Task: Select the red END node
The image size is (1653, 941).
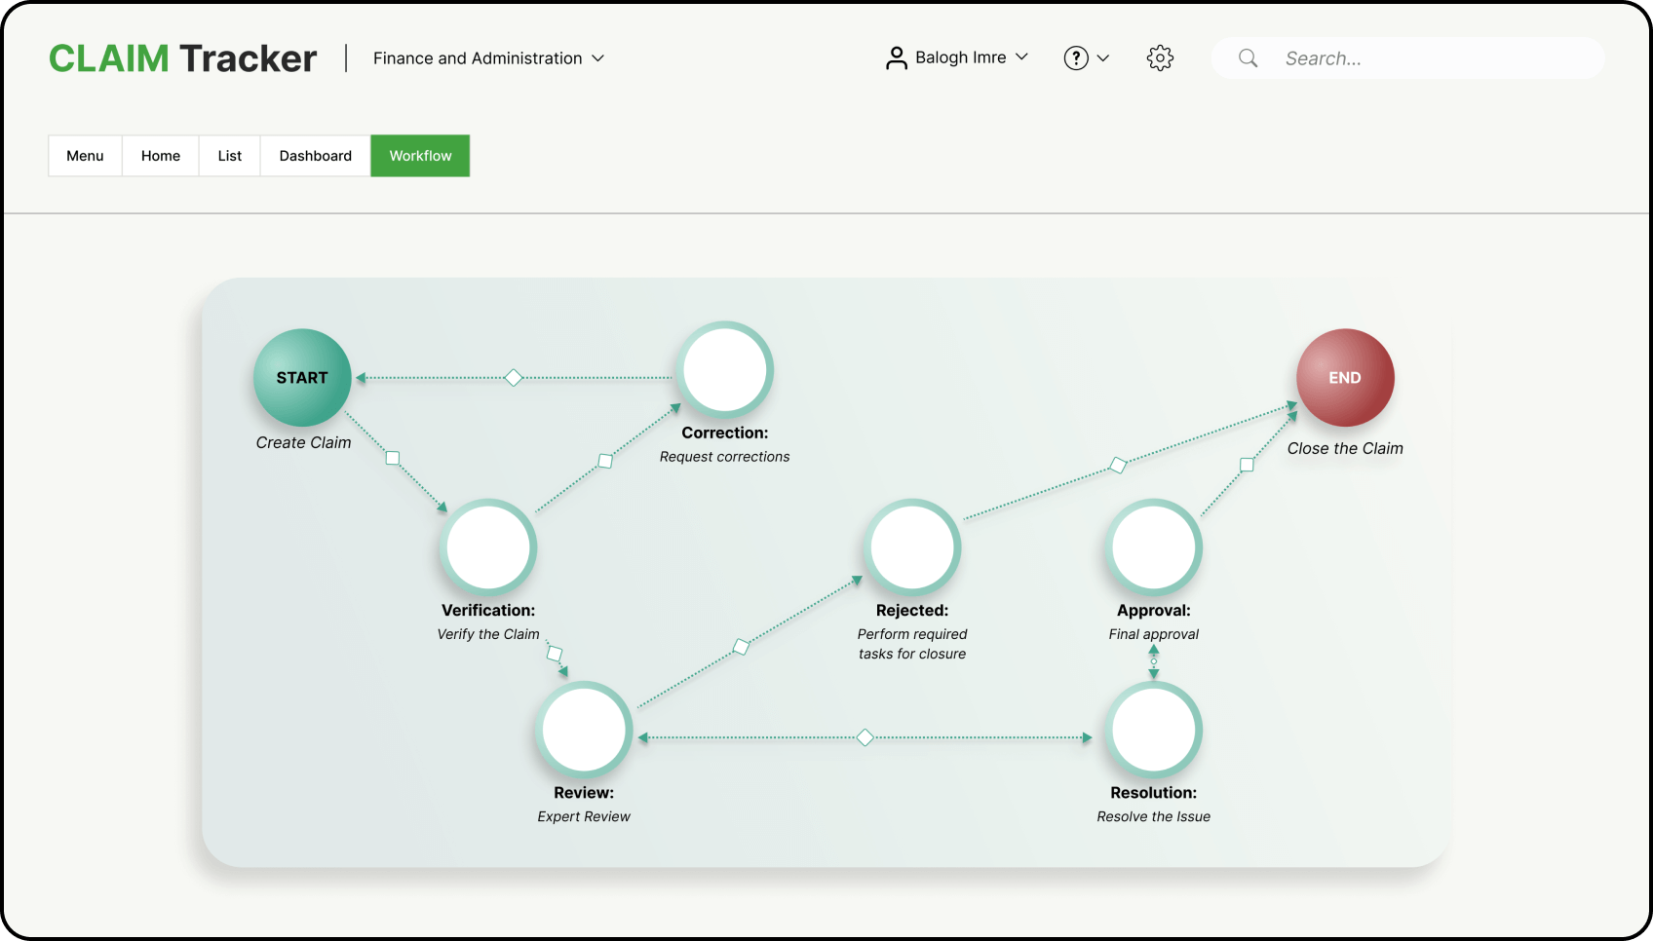Action: 1345,378
